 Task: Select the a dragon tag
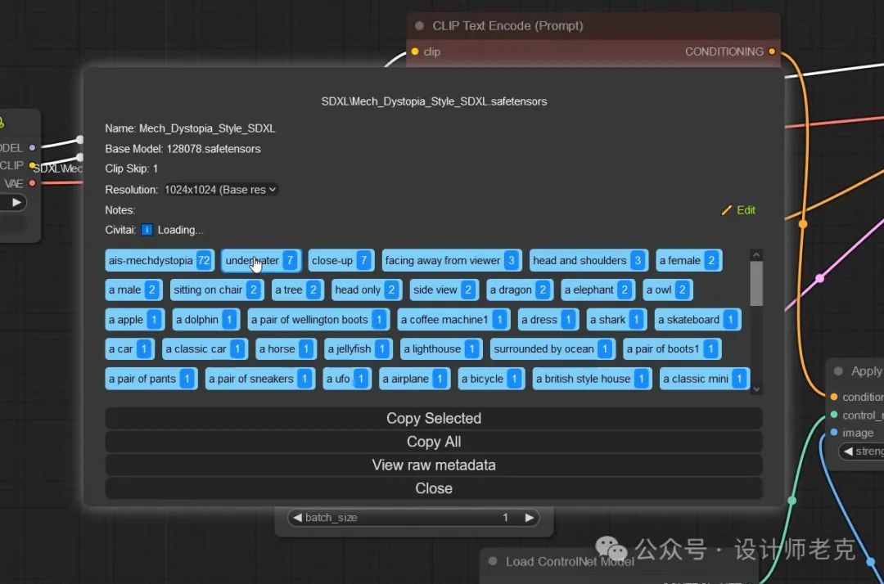[520, 290]
